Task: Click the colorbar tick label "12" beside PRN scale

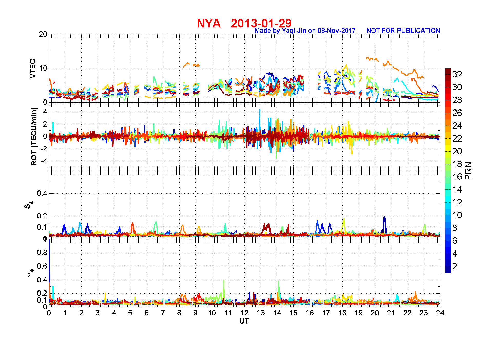Action: click(457, 202)
